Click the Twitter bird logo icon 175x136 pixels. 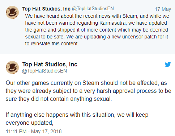(168, 65)
